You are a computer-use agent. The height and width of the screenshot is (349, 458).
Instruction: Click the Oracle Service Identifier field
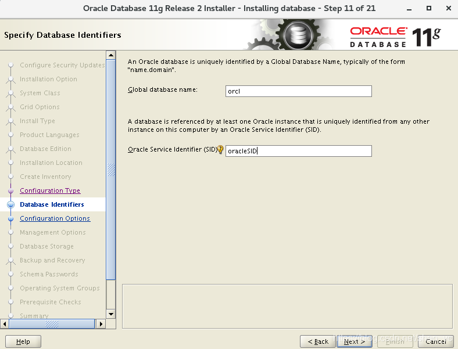pos(299,151)
